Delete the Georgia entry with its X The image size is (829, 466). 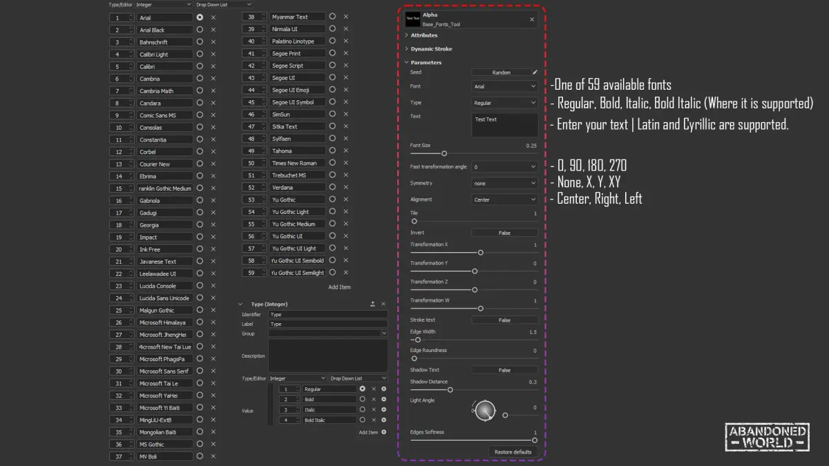pos(213,224)
